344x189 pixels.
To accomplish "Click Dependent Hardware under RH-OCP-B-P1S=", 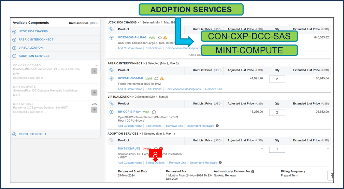I will 201,126.
